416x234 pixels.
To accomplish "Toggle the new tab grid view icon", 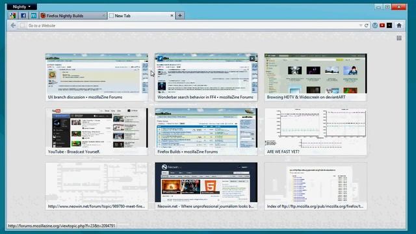I will pos(399,38).
